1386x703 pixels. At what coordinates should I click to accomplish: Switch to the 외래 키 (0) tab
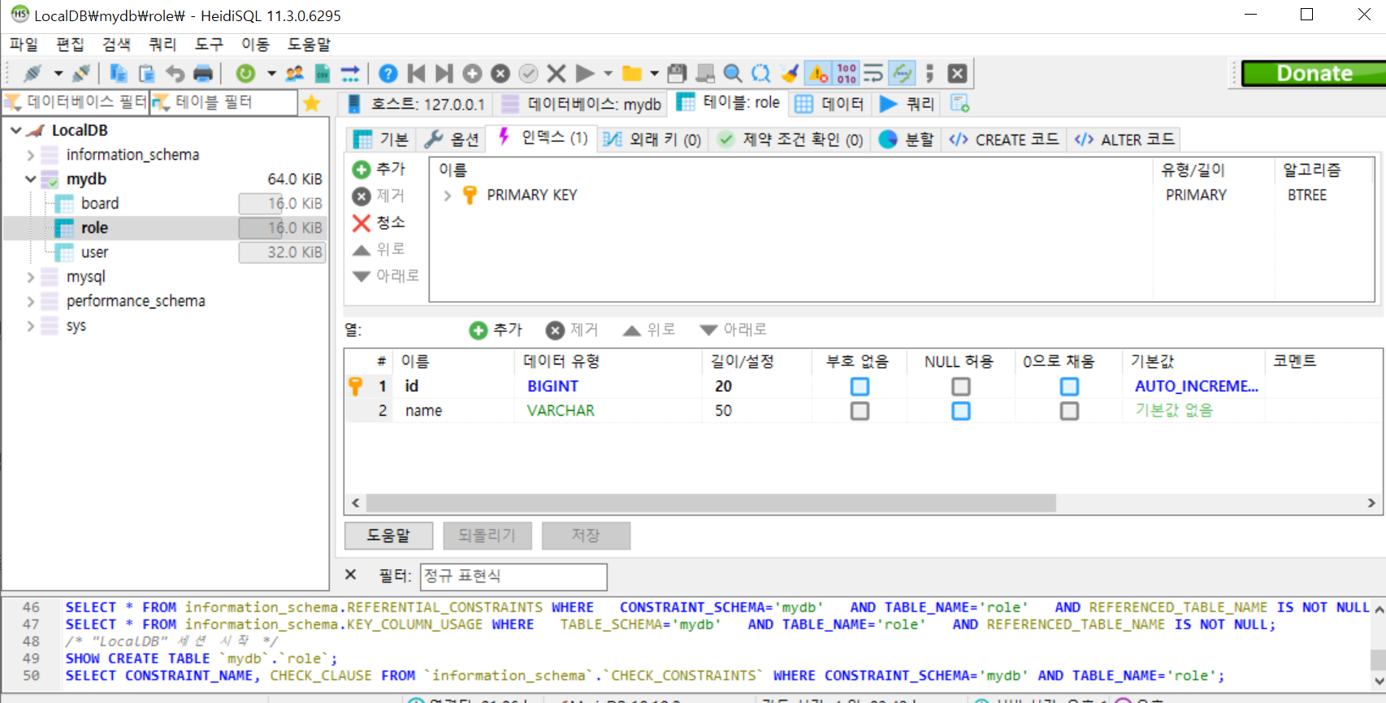[x=652, y=140]
